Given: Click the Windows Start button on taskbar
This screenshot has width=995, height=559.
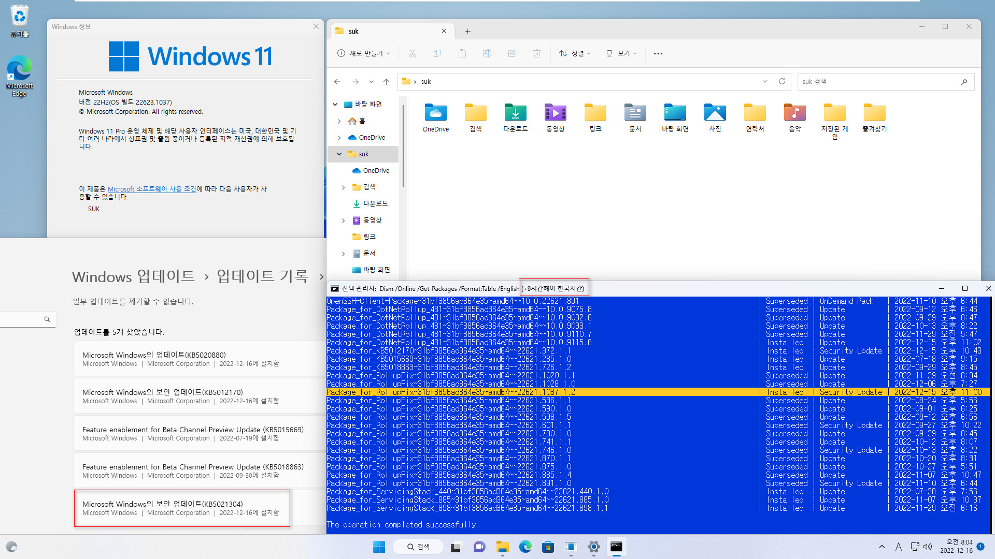Looking at the screenshot, I should [379, 547].
